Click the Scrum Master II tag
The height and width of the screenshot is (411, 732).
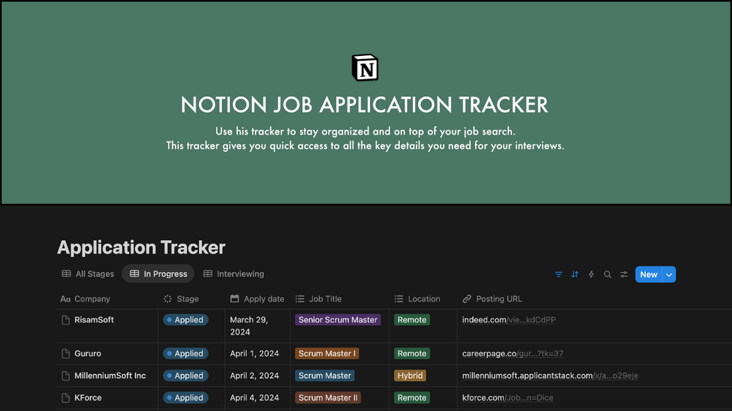[328, 398]
